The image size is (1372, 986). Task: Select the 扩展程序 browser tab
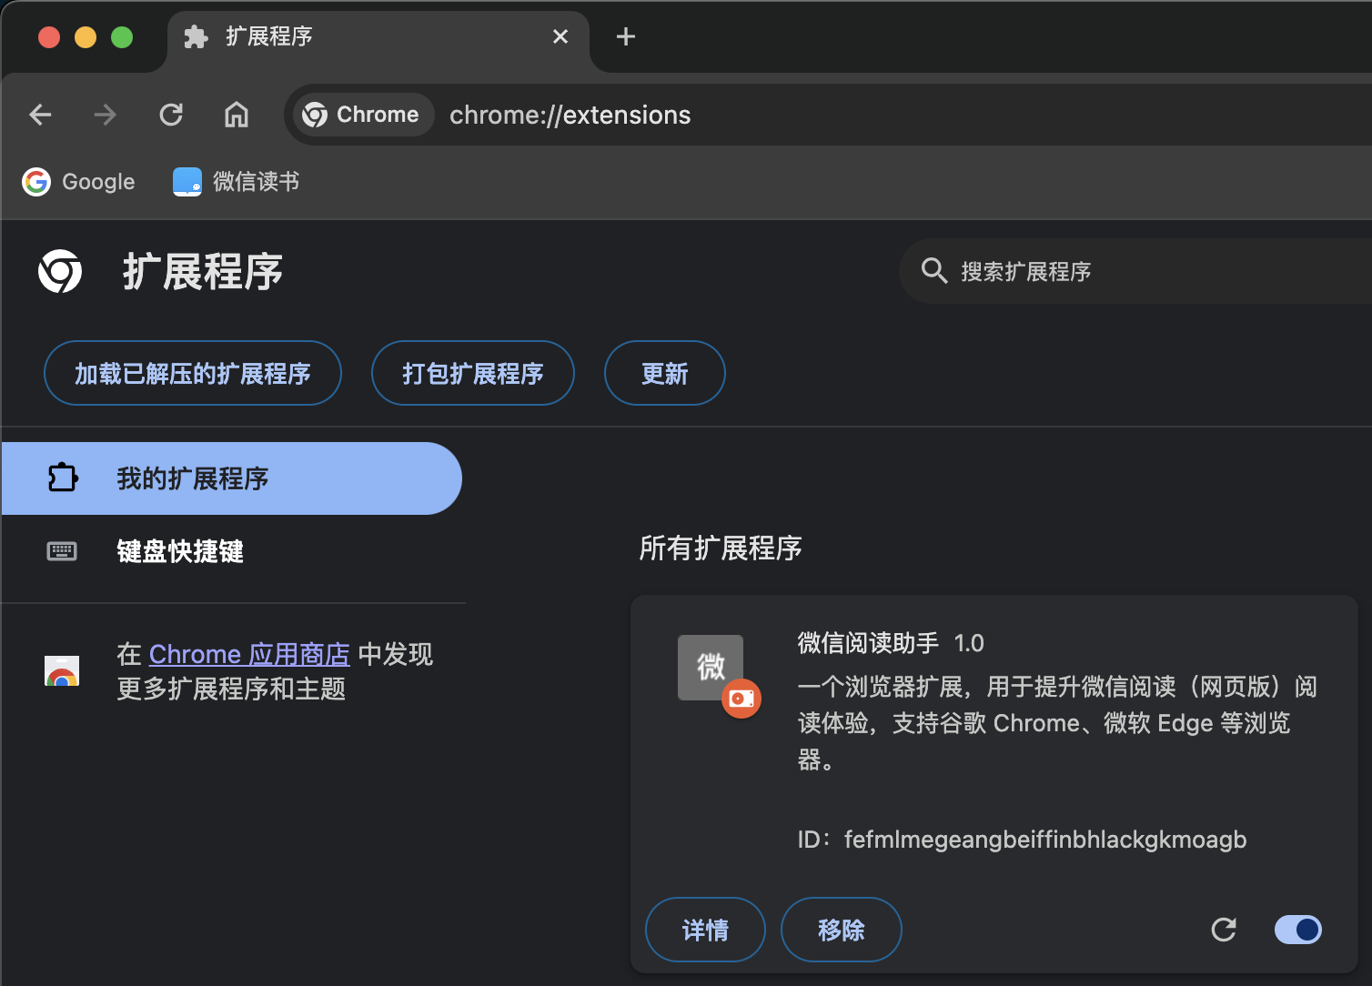click(378, 38)
